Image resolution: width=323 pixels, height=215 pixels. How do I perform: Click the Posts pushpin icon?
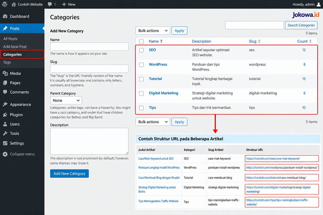(x=5, y=28)
